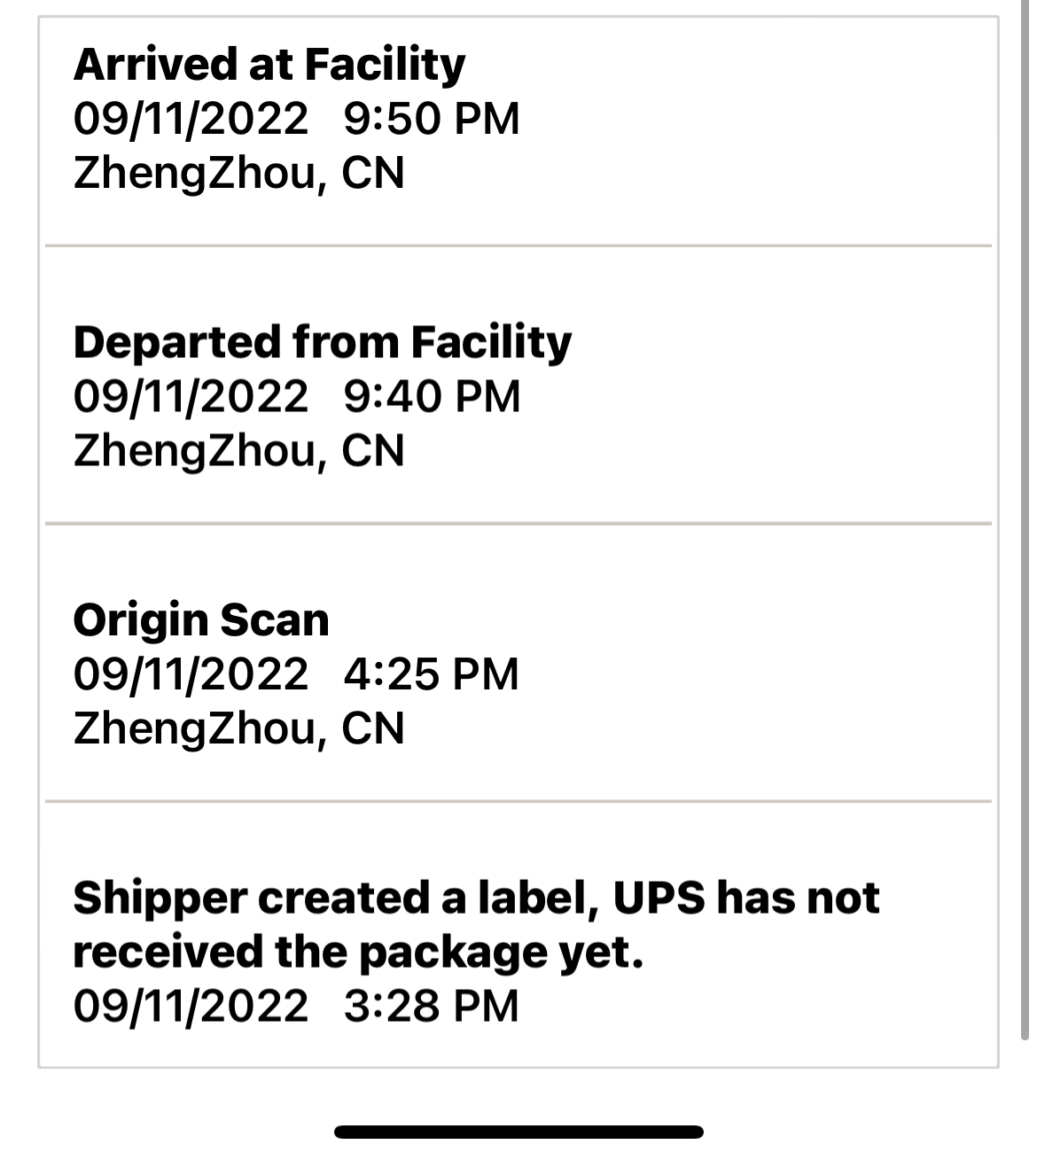Tap the 3:28 PM label creation time
Image resolution: width=1037 pixels, height=1160 pixels.
[431, 1006]
